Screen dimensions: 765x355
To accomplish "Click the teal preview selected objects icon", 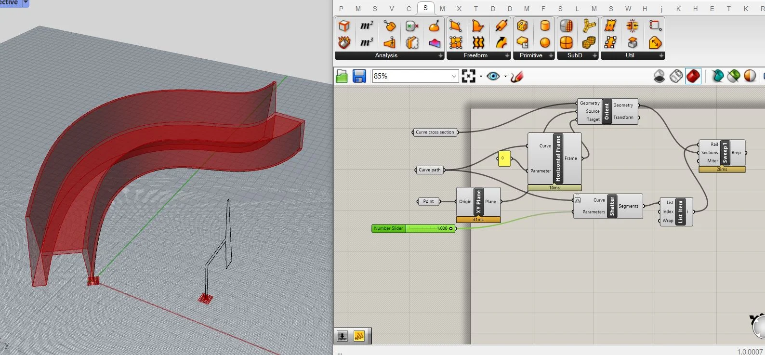I will point(717,76).
